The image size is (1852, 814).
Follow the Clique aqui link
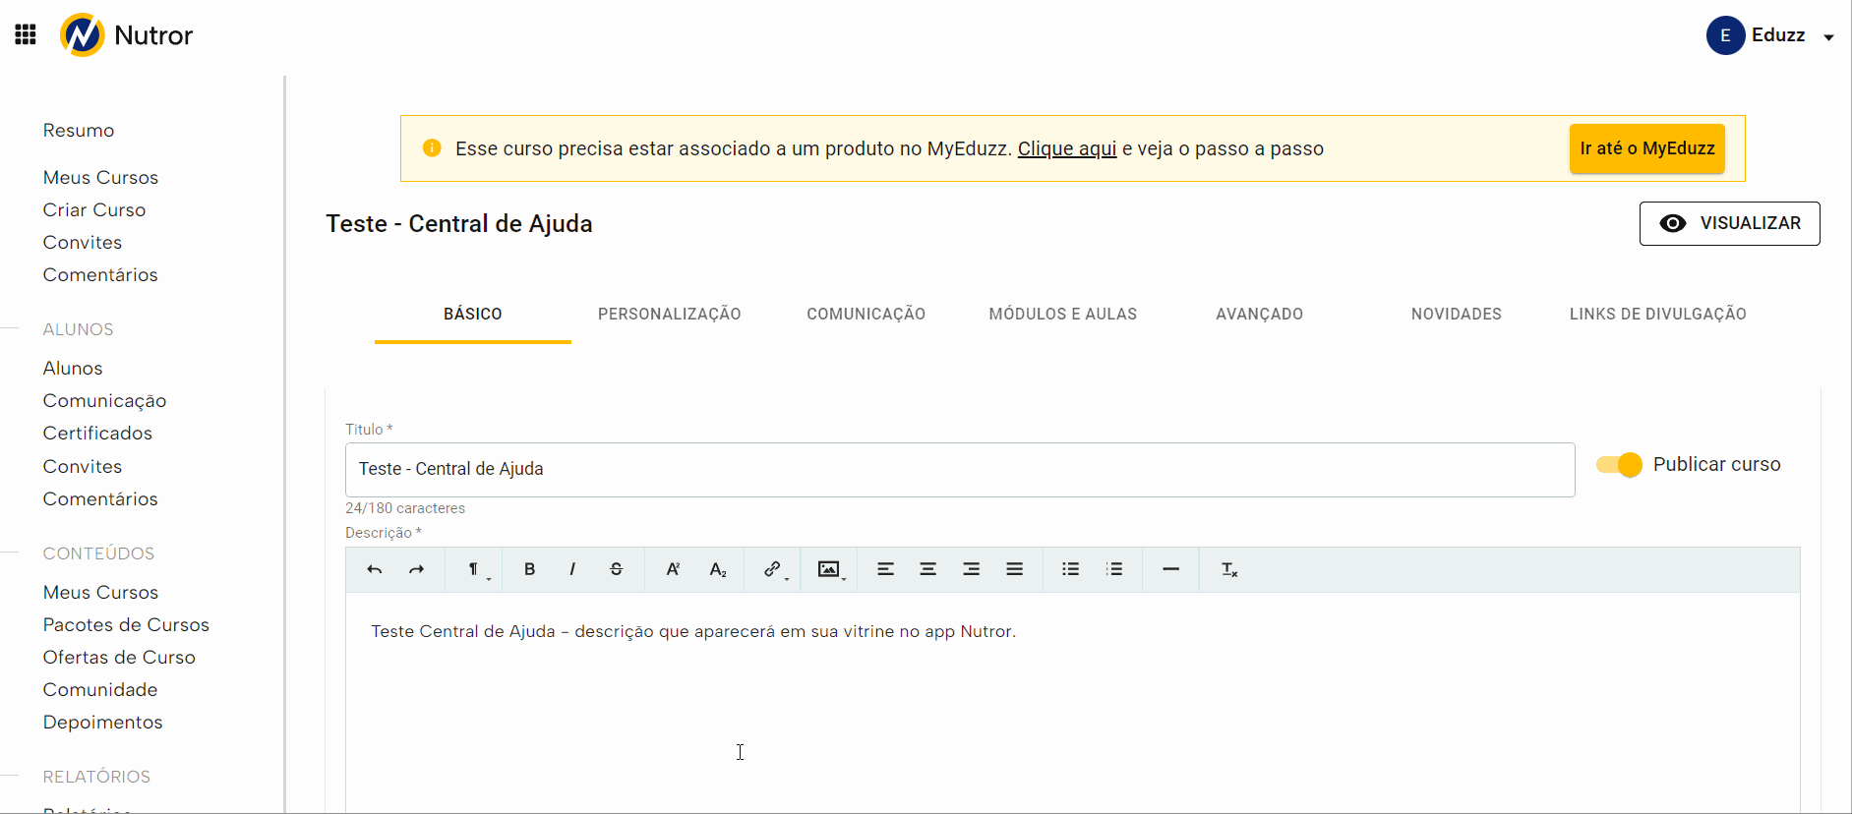[x=1066, y=148]
